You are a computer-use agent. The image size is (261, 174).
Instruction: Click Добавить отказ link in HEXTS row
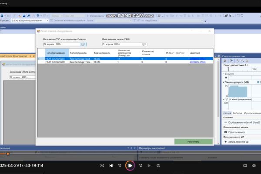click(197, 62)
